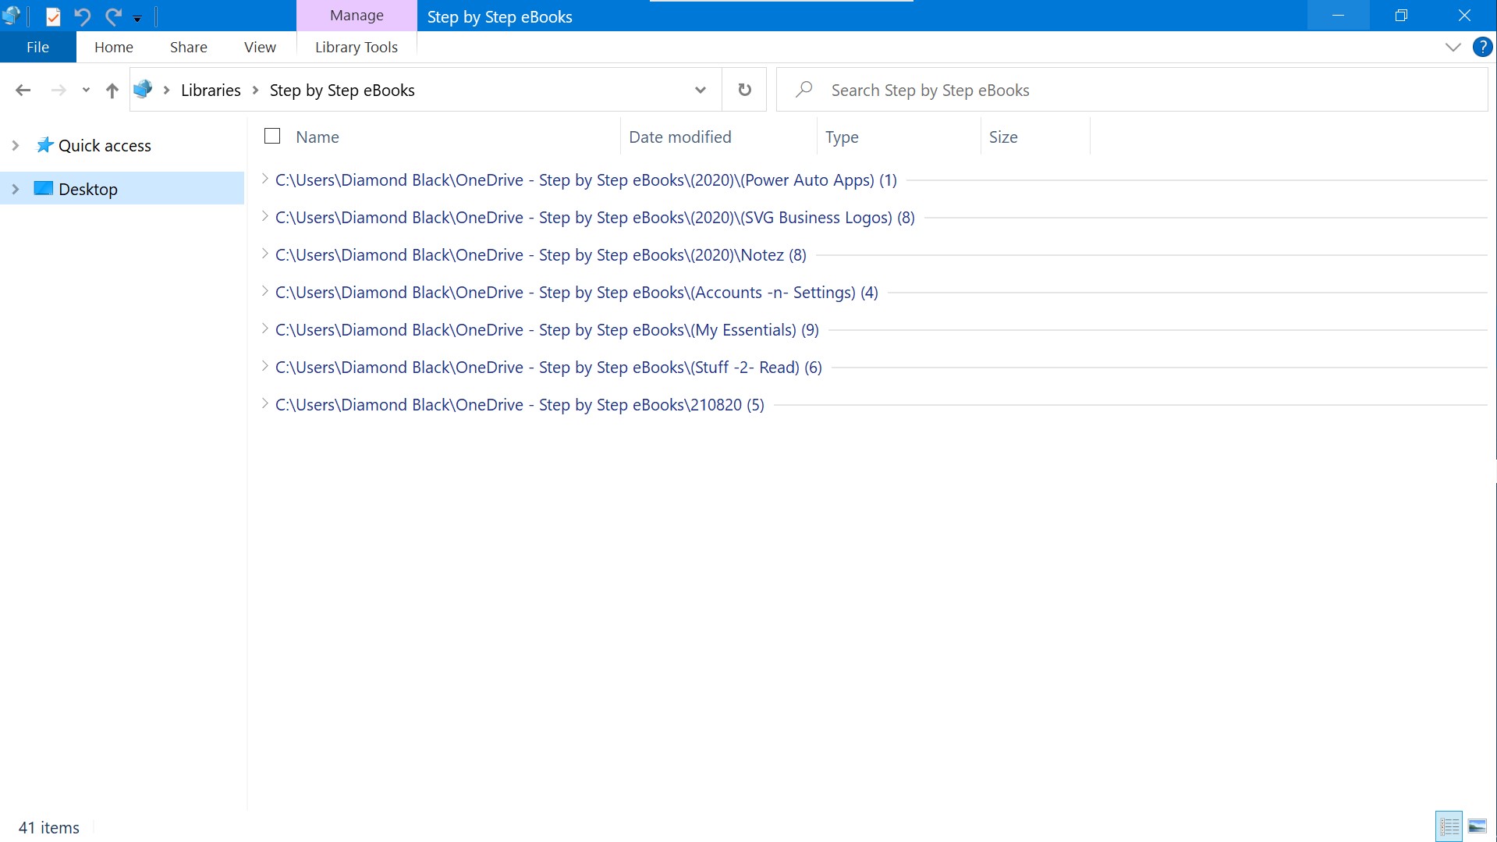
Task: Select the 210820 group header
Action: [x=520, y=405]
